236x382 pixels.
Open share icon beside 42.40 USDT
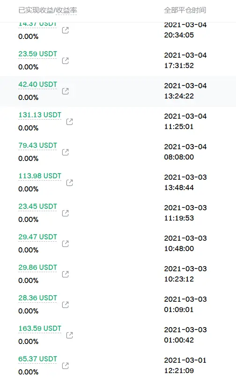pos(66,91)
